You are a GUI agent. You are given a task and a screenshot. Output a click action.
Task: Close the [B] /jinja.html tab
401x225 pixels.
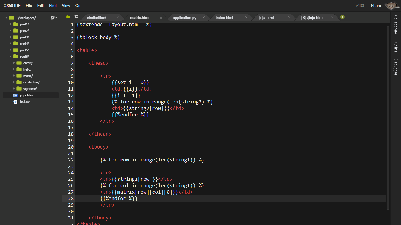pyautogui.click(x=332, y=18)
